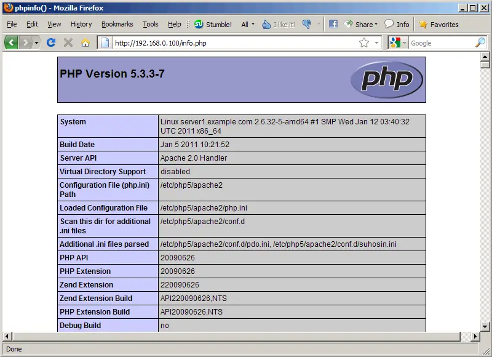
Task: Start search with the magnifying glass icon
Action: tap(480, 42)
